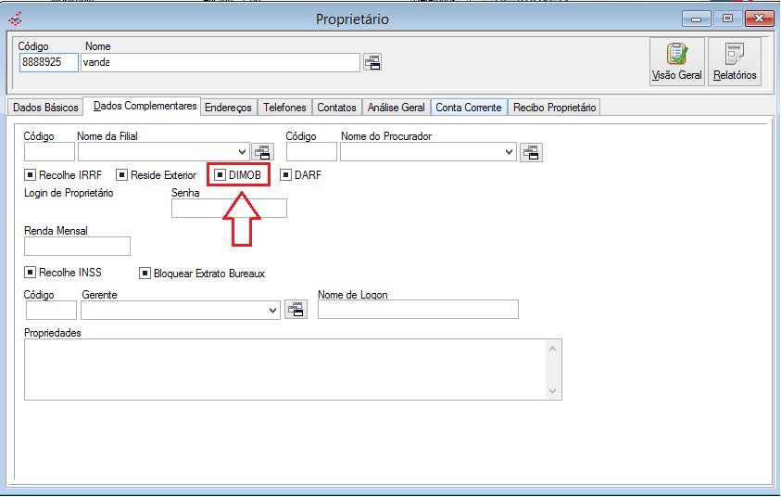Image resolution: width=781 pixels, height=497 pixels.
Task: Click the Senha input field
Action: 229,208
